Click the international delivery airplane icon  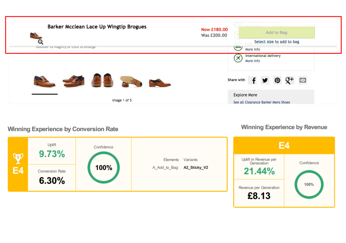238,58
